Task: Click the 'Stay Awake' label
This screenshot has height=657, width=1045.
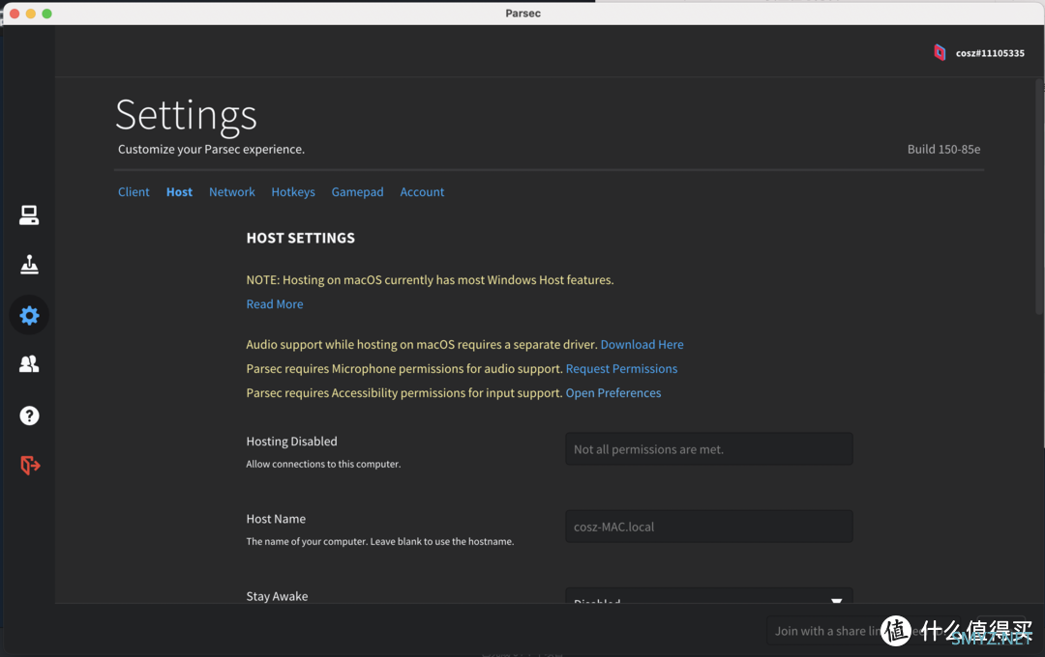Action: click(x=277, y=596)
